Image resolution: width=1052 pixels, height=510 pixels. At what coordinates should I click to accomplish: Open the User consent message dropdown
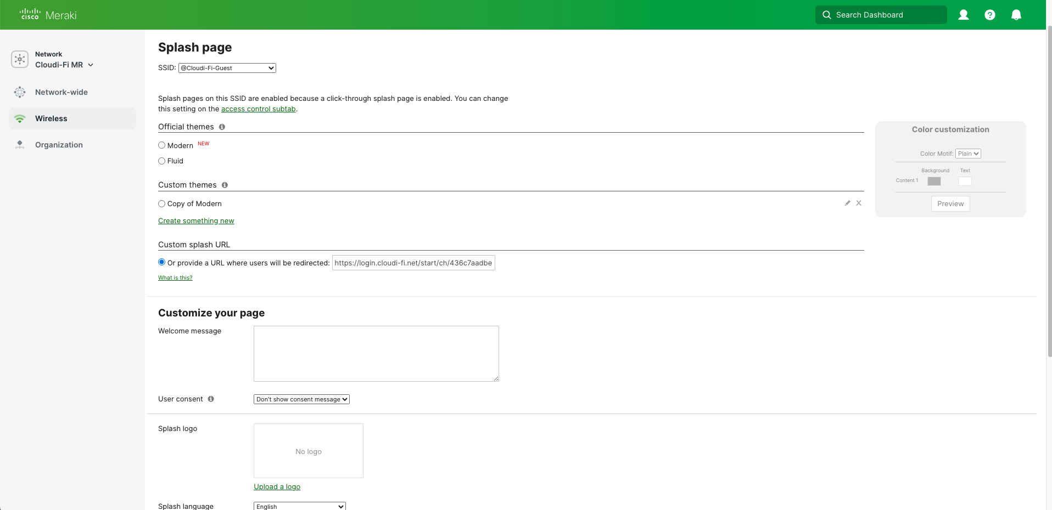(301, 399)
